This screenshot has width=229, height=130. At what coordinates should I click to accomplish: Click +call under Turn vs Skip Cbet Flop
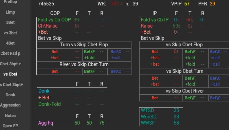click(116, 58)
